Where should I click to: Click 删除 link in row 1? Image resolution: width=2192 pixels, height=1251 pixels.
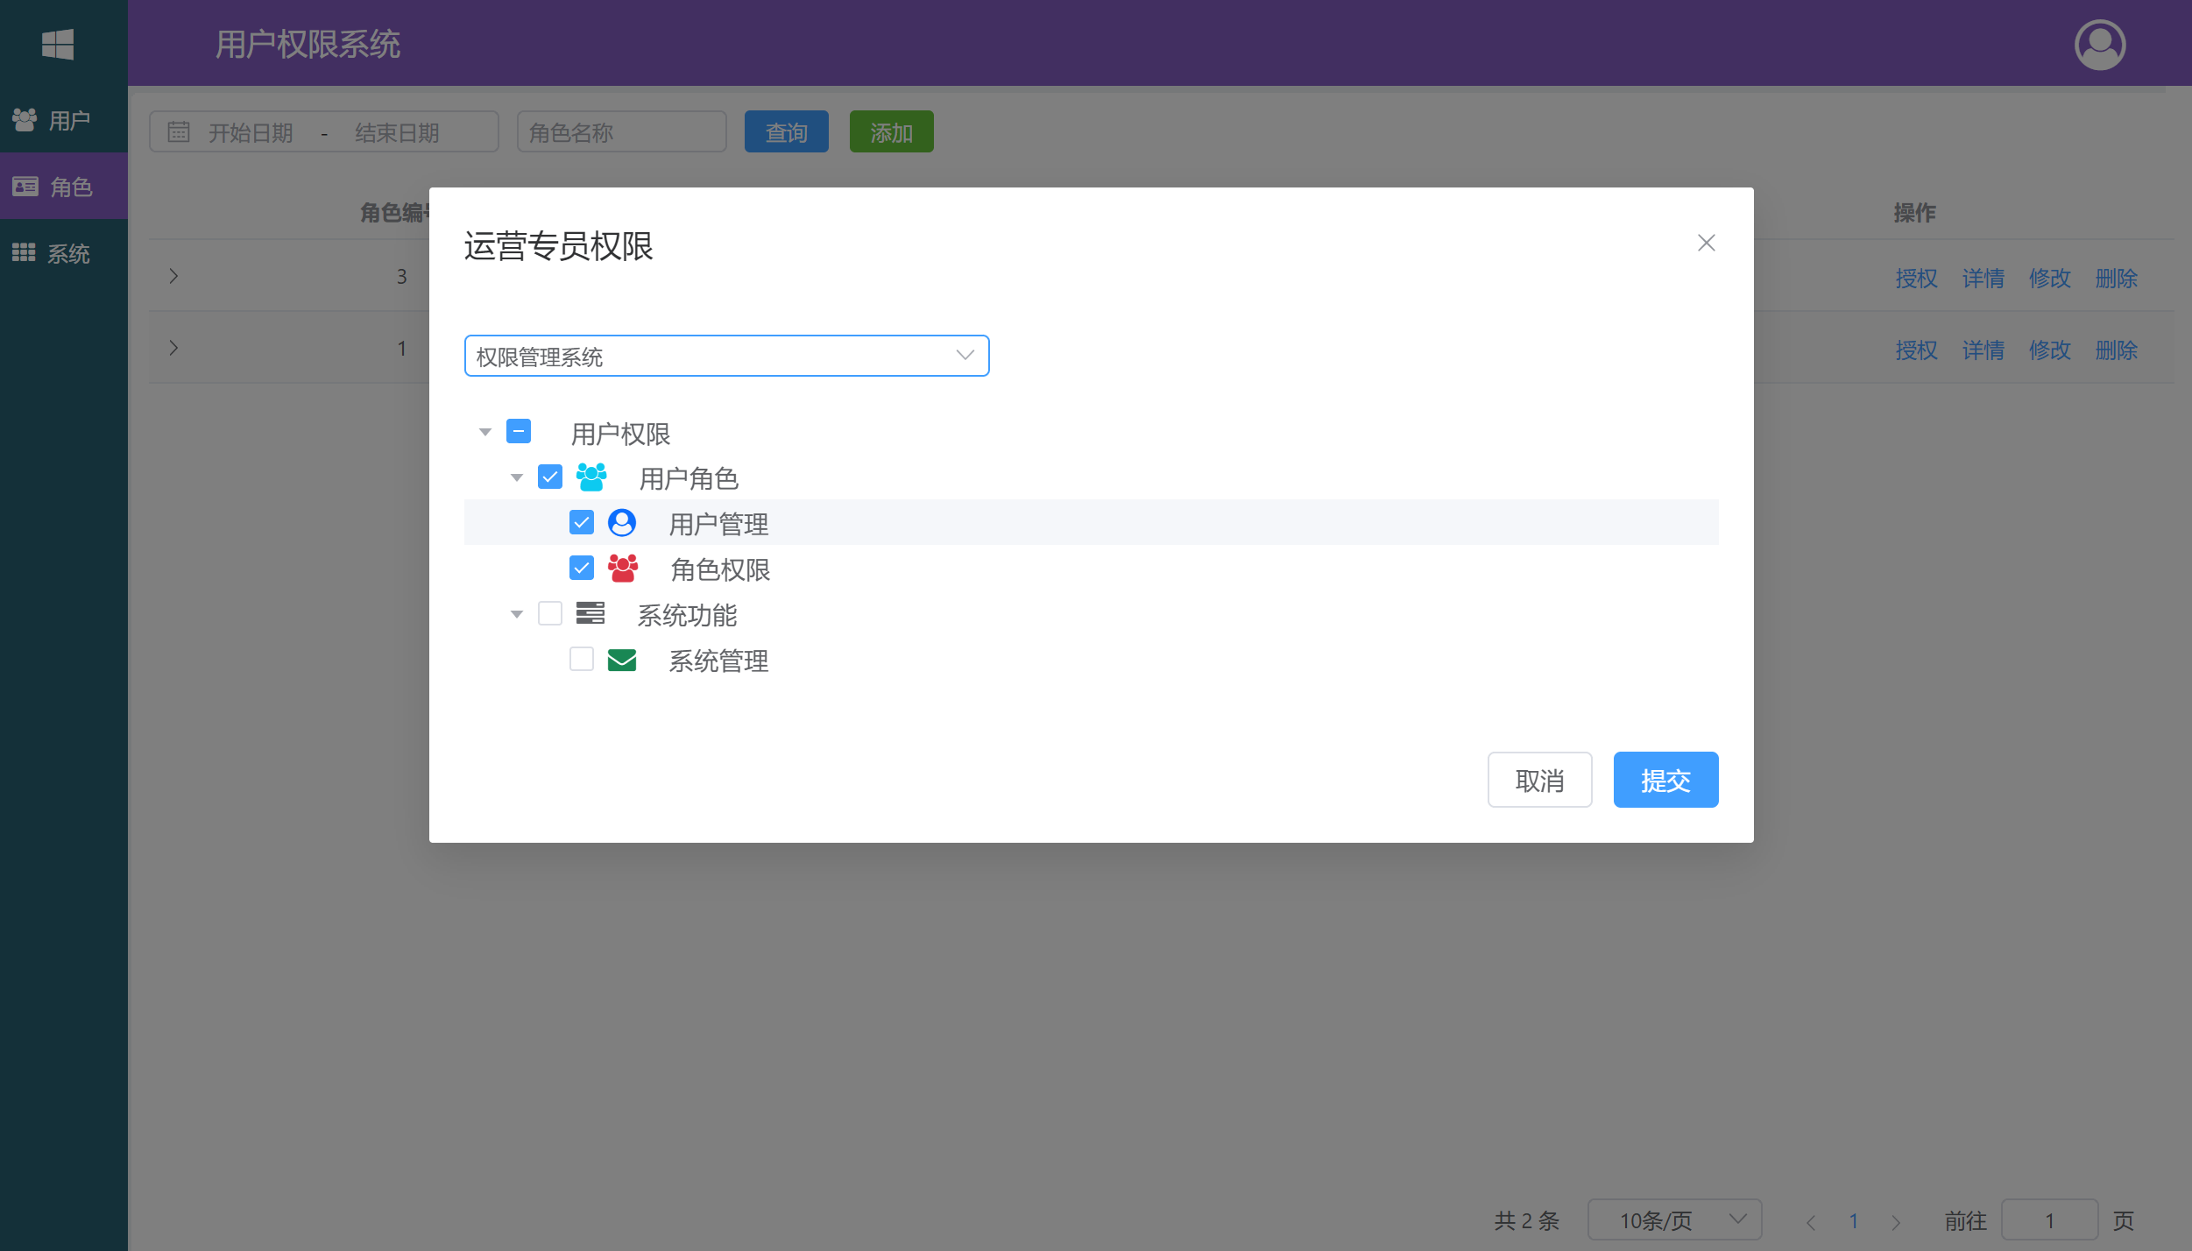pyautogui.click(x=2116, y=350)
